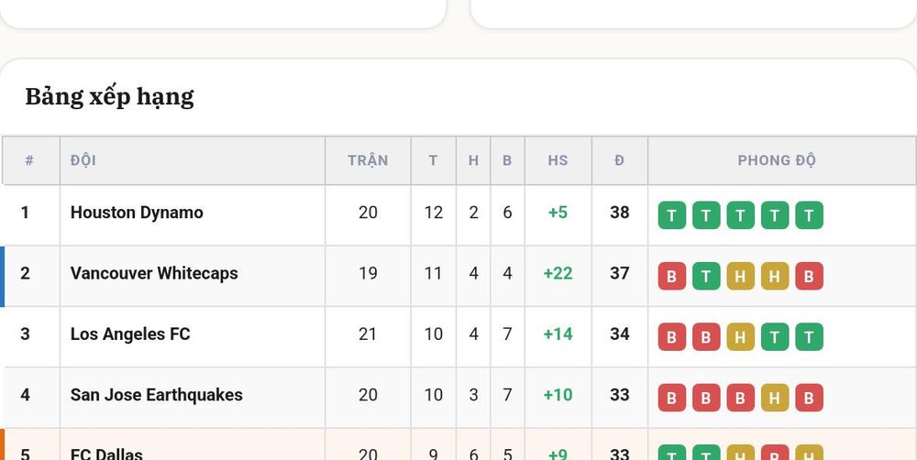
Task: Click Vancouver Whitecaps' green T form badge
Action: pos(706,277)
